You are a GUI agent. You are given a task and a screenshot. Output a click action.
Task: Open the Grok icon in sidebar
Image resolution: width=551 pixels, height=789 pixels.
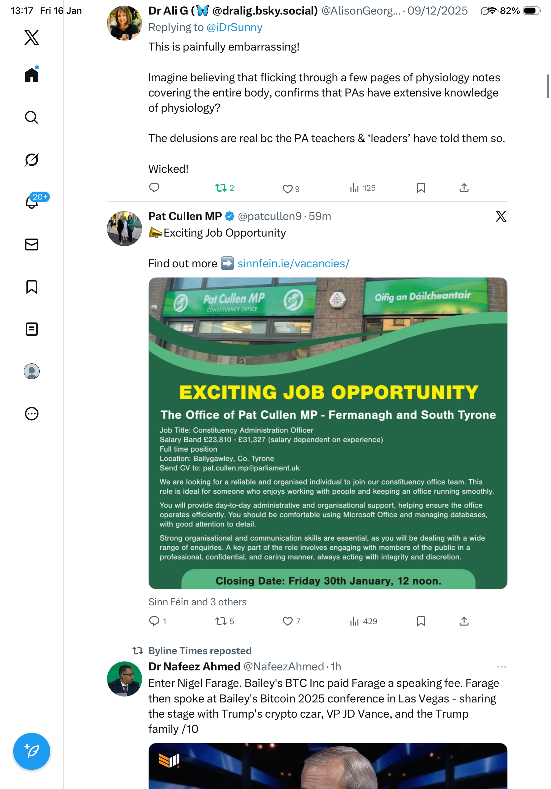point(32,160)
